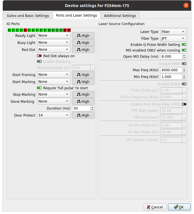Click Cancel to discard changes
194x214 pixels.
pos(155,207)
